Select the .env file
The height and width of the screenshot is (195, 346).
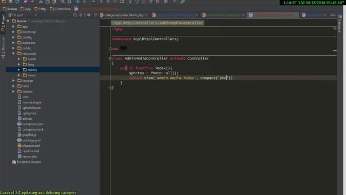click(x=25, y=97)
